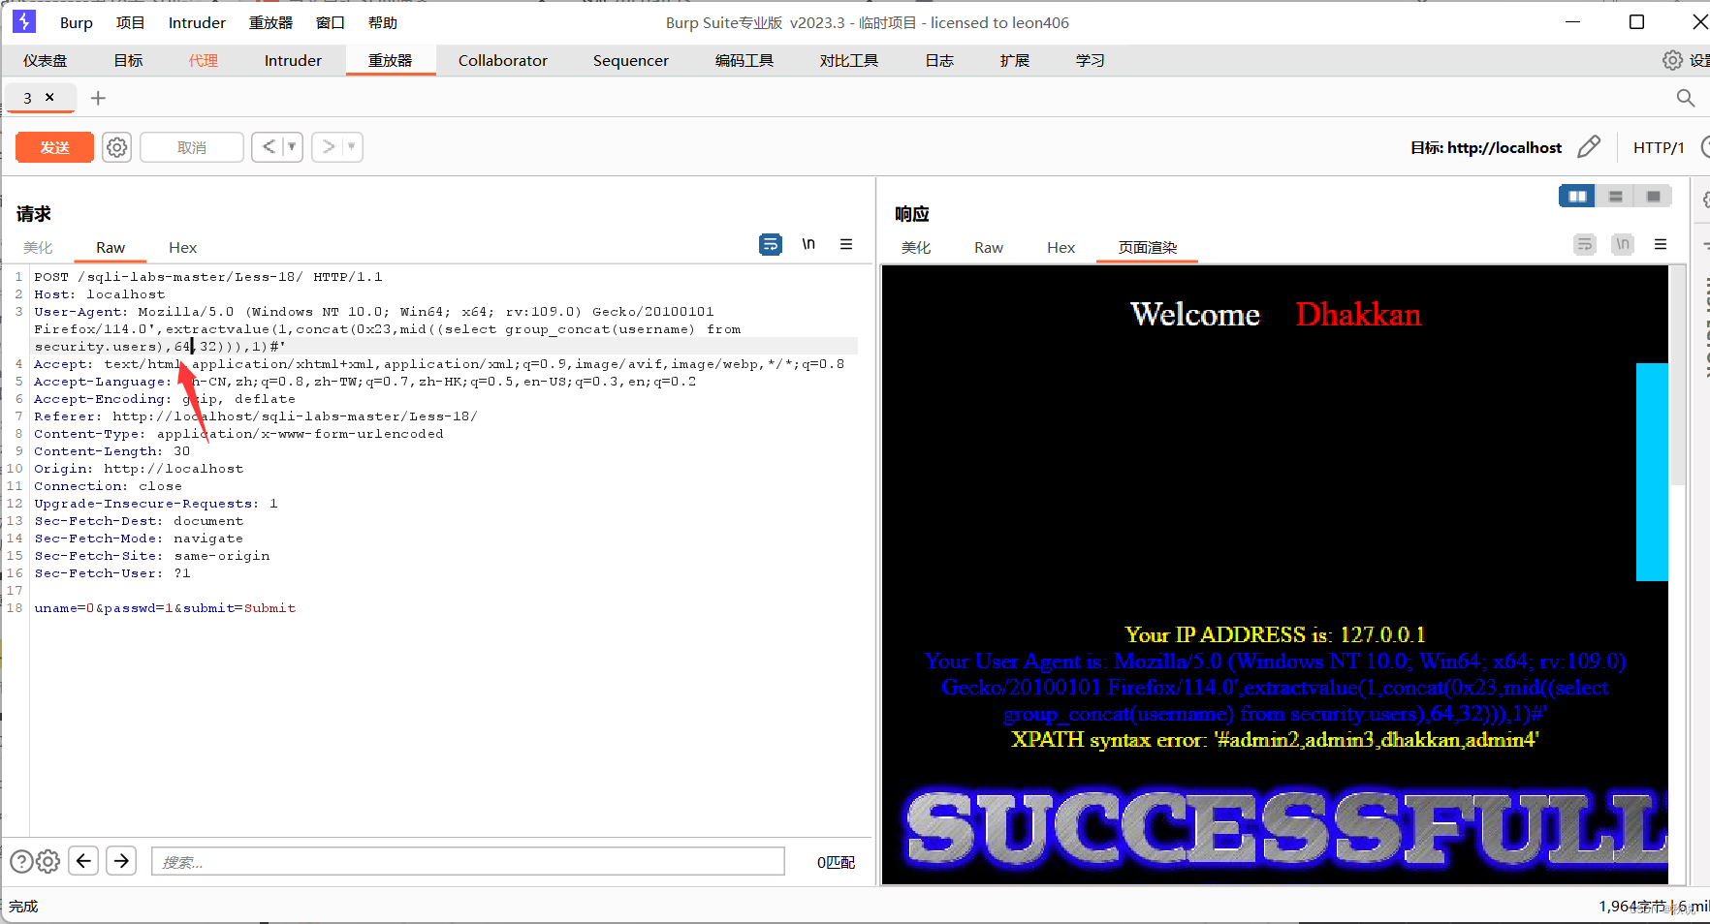The width and height of the screenshot is (1710, 924).
Task: Jump to the previous search match arrow
Action: (x=84, y=861)
